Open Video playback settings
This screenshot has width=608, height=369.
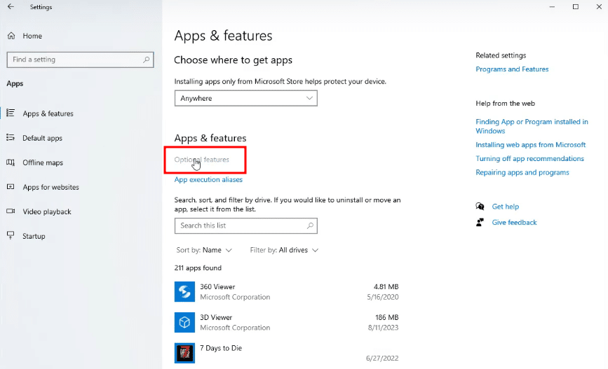[x=47, y=211]
